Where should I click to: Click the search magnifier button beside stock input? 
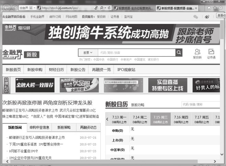(x=179, y=52)
